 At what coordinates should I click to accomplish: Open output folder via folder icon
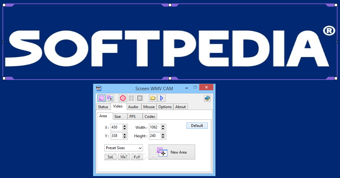point(153,98)
